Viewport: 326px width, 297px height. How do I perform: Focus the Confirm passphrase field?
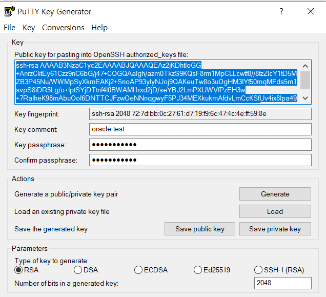click(200, 160)
